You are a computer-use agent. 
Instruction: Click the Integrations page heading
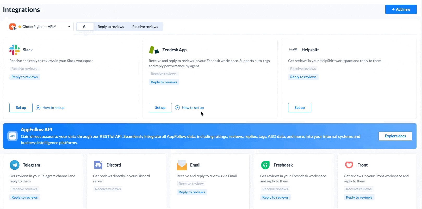21,10
